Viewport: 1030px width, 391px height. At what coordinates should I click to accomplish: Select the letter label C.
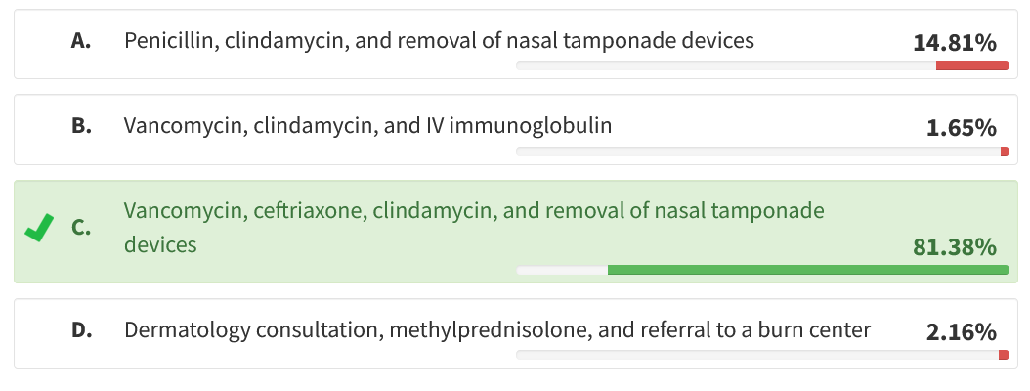[x=81, y=228]
